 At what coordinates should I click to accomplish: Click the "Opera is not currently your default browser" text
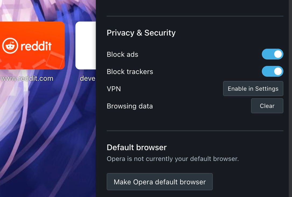173,159
